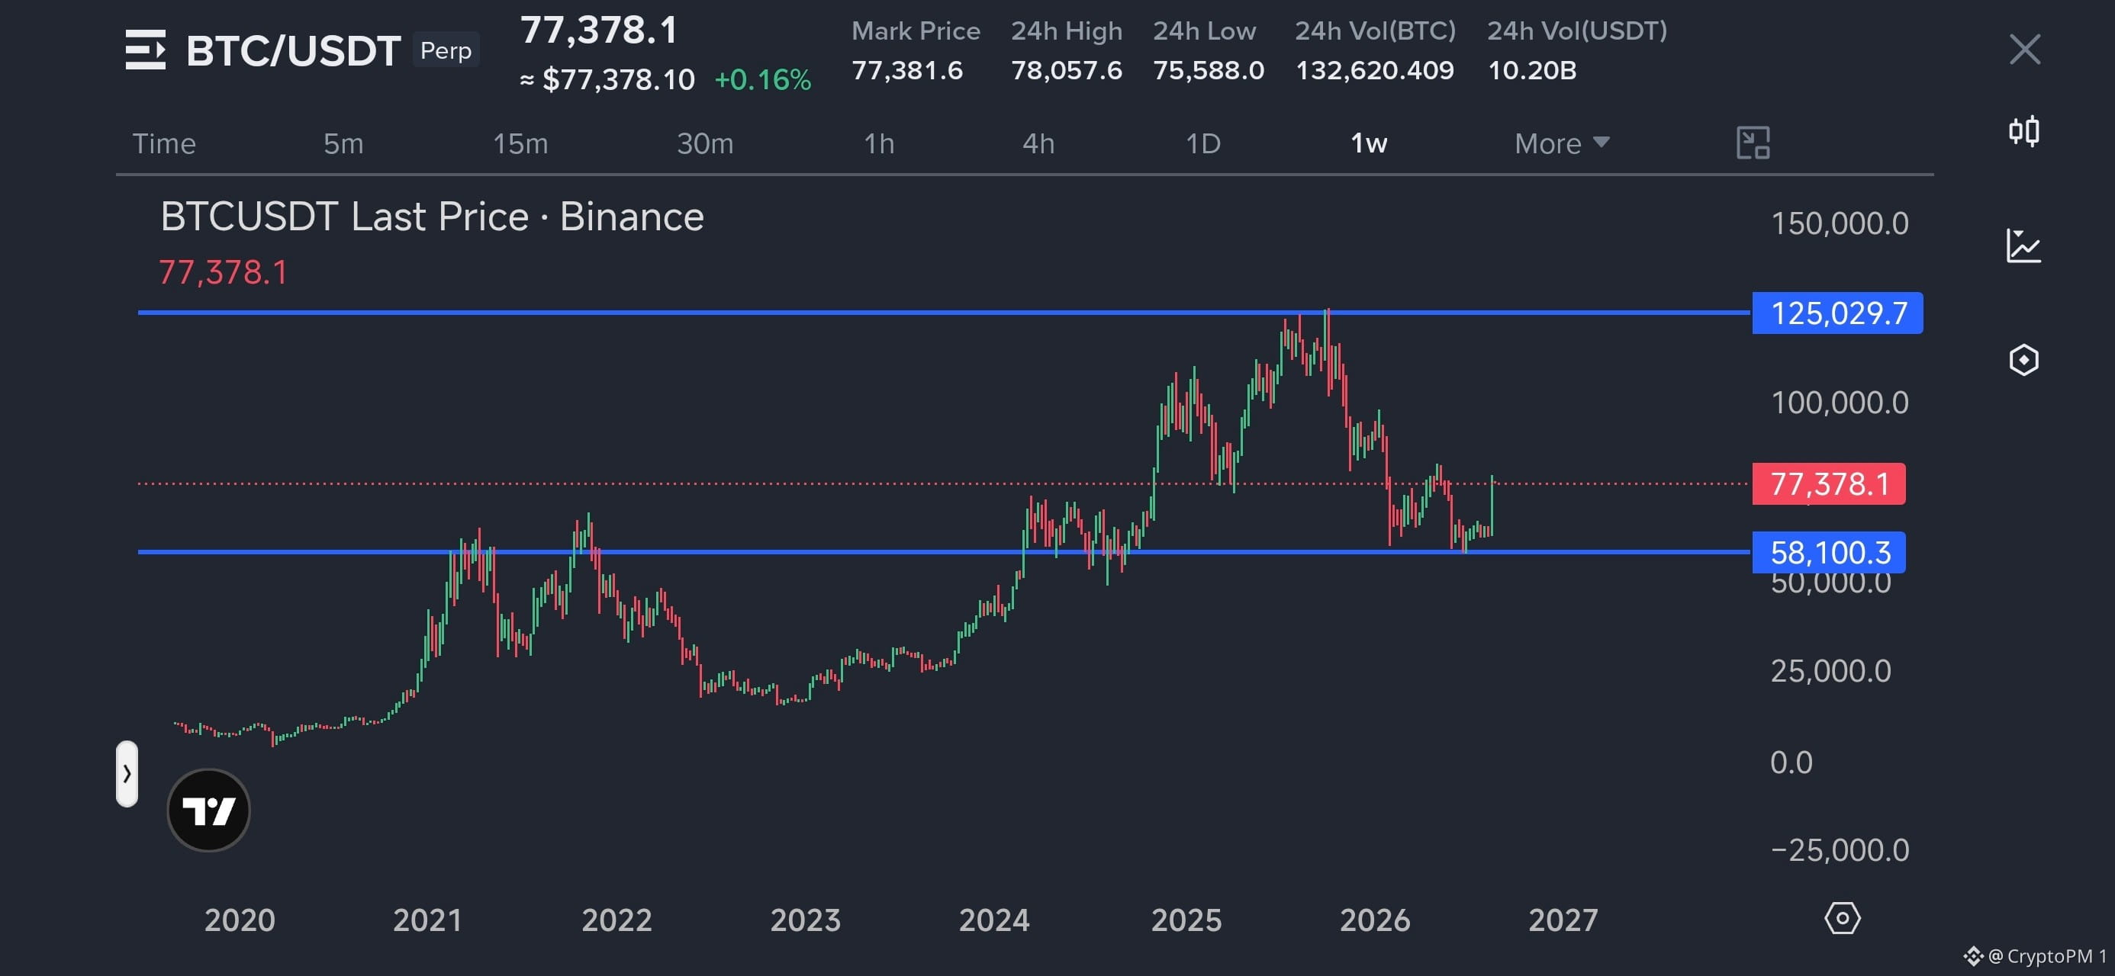Select the 125,029.7 horizontal line price label
This screenshot has width=2115, height=976.
1837,313
